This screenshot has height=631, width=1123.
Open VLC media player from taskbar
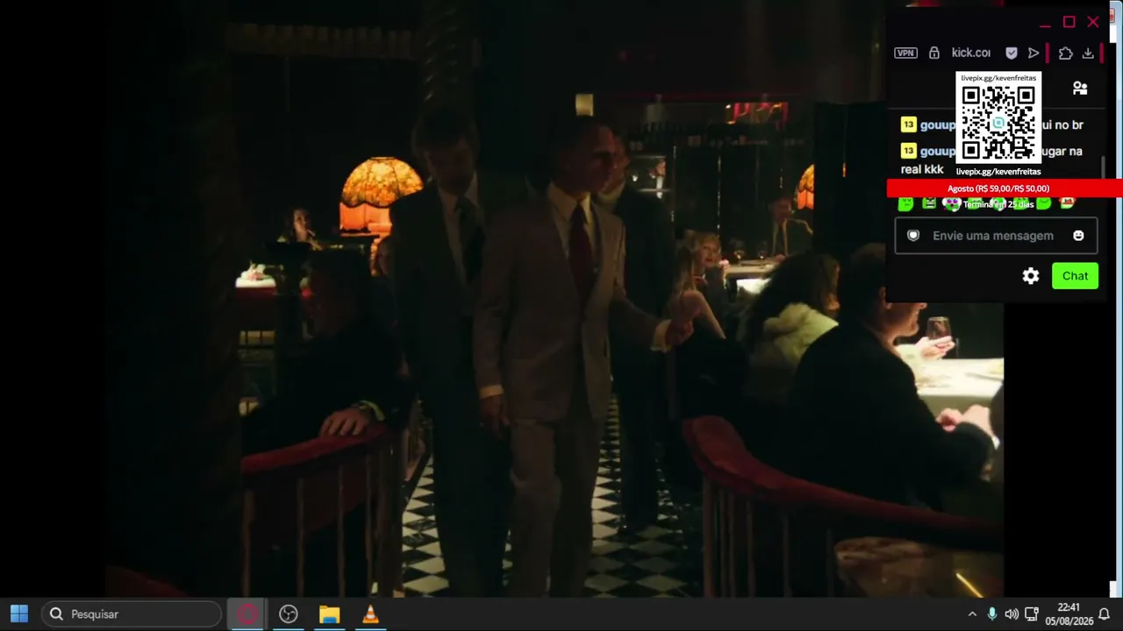[x=370, y=614]
